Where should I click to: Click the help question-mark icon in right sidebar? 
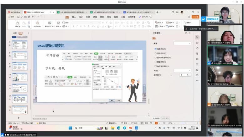(197, 75)
